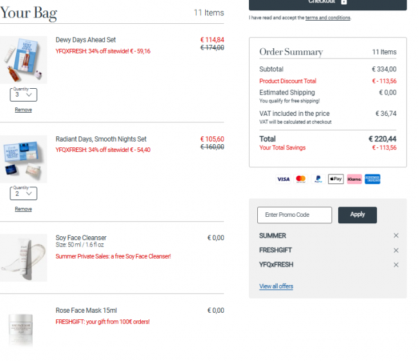
Task: Click the Mastercard payment icon
Action: click(x=301, y=179)
